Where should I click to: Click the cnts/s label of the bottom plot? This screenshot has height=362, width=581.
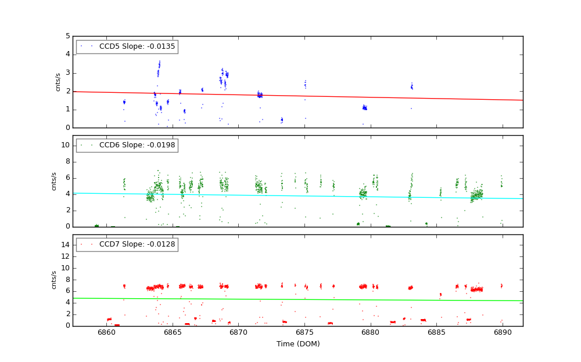tap(54, 280)
